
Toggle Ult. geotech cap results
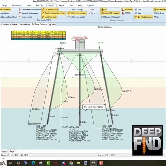click(50, 10)
